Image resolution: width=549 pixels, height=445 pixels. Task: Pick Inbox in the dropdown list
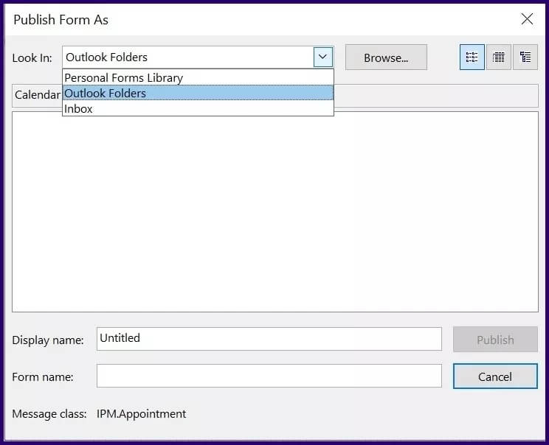[x=198, y=109]
